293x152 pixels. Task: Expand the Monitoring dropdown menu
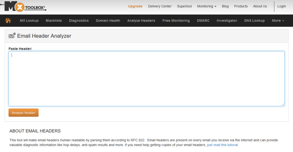[207, 6]
